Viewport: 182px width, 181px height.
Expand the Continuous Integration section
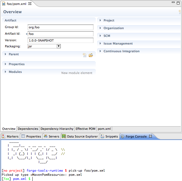[100, 51]
